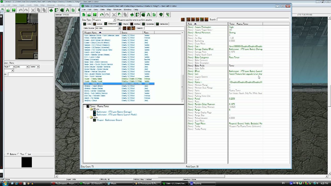Open Terran dropdown in Terrain panel
The width and height of the screenshot is (331, 186).
38,67
